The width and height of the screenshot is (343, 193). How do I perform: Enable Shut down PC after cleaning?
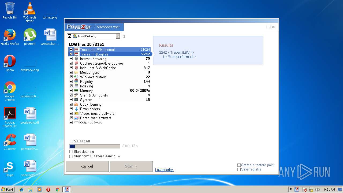(x=71, y=156)
